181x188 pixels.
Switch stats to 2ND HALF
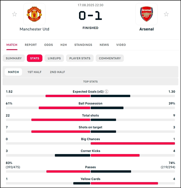coord(57,72)
